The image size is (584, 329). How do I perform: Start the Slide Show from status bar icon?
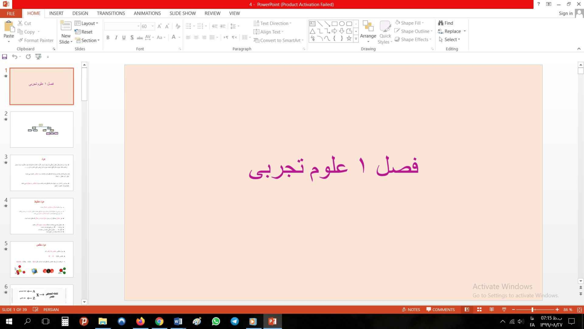point(504,309)
